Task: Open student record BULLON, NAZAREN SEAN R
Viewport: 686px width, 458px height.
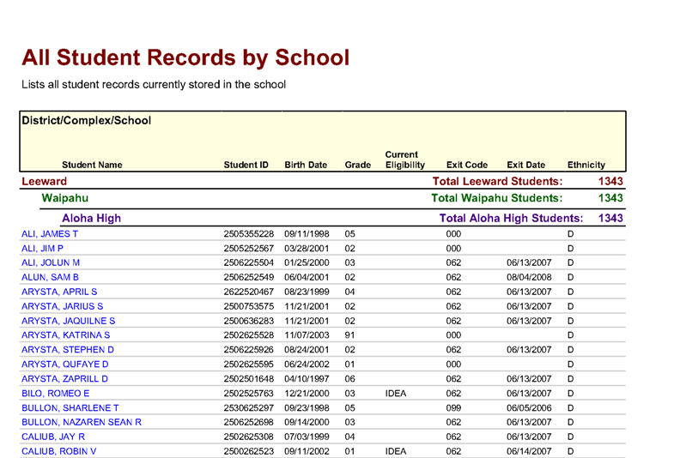Action: coord(82,422)
